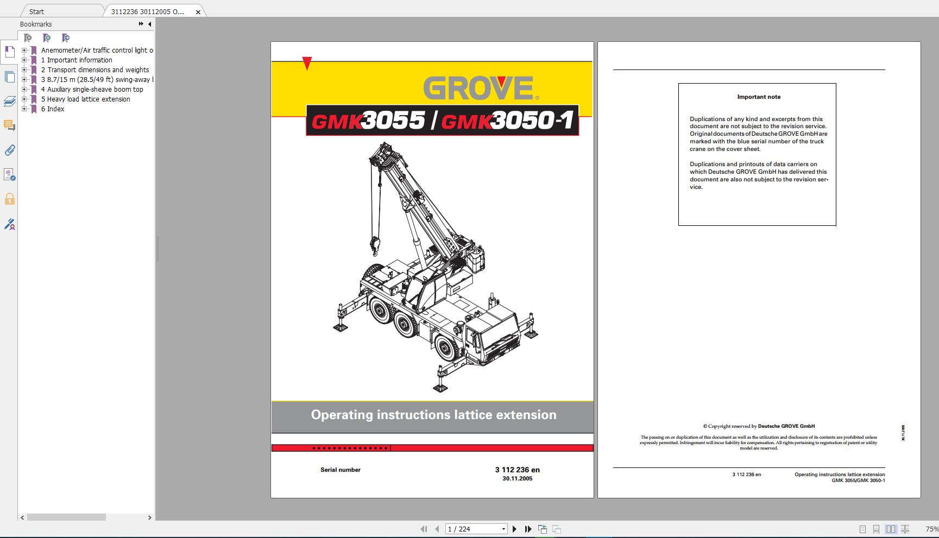Click the 30.11.2005 date on the cover page
939x538 pixels.
click(518, 478)
